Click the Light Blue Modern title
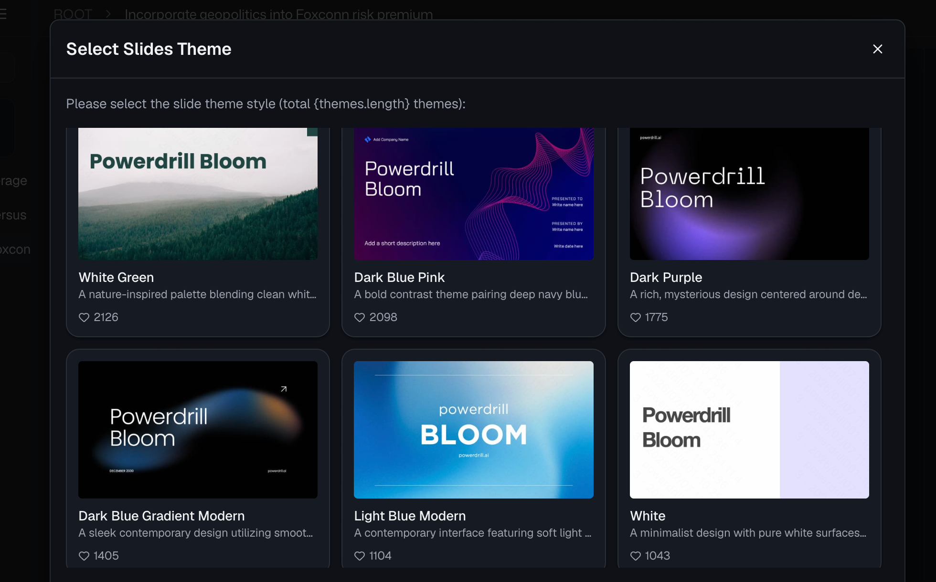Screen dimensions: 936x582 pos(410,516)
